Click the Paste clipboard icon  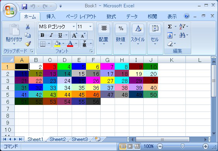(x=14, y=29)
